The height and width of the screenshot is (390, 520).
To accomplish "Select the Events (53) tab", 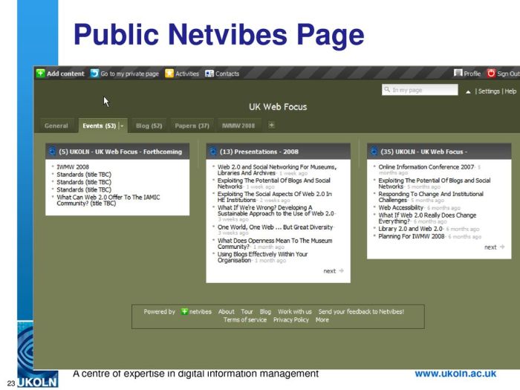I will pos(99,126).
